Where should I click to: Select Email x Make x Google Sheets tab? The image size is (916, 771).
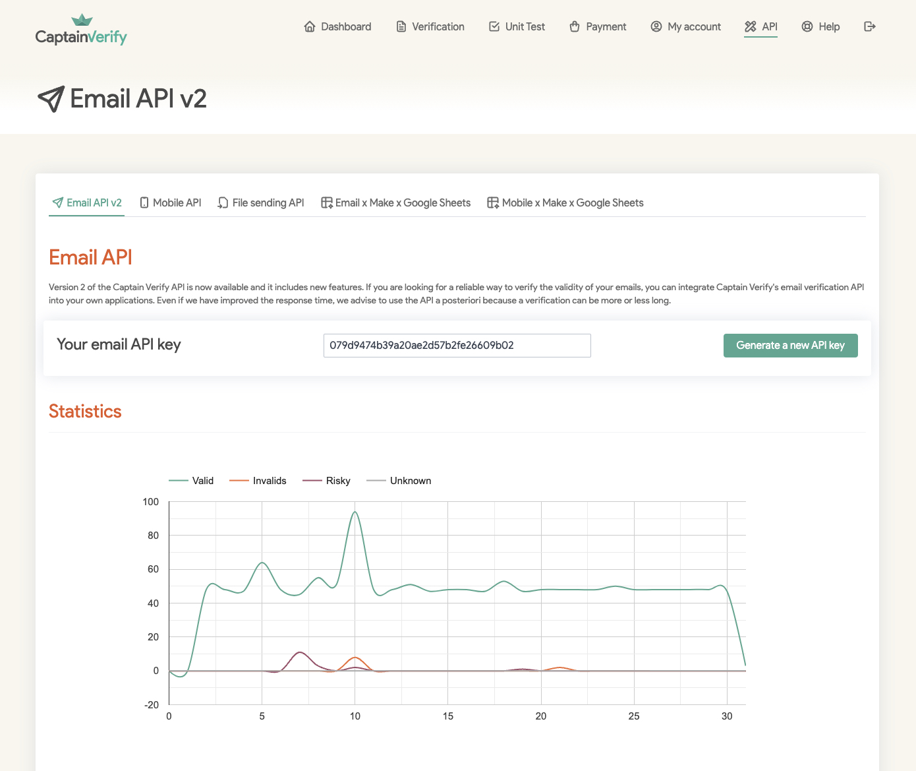pyautogui.click(x=395, y=202)
